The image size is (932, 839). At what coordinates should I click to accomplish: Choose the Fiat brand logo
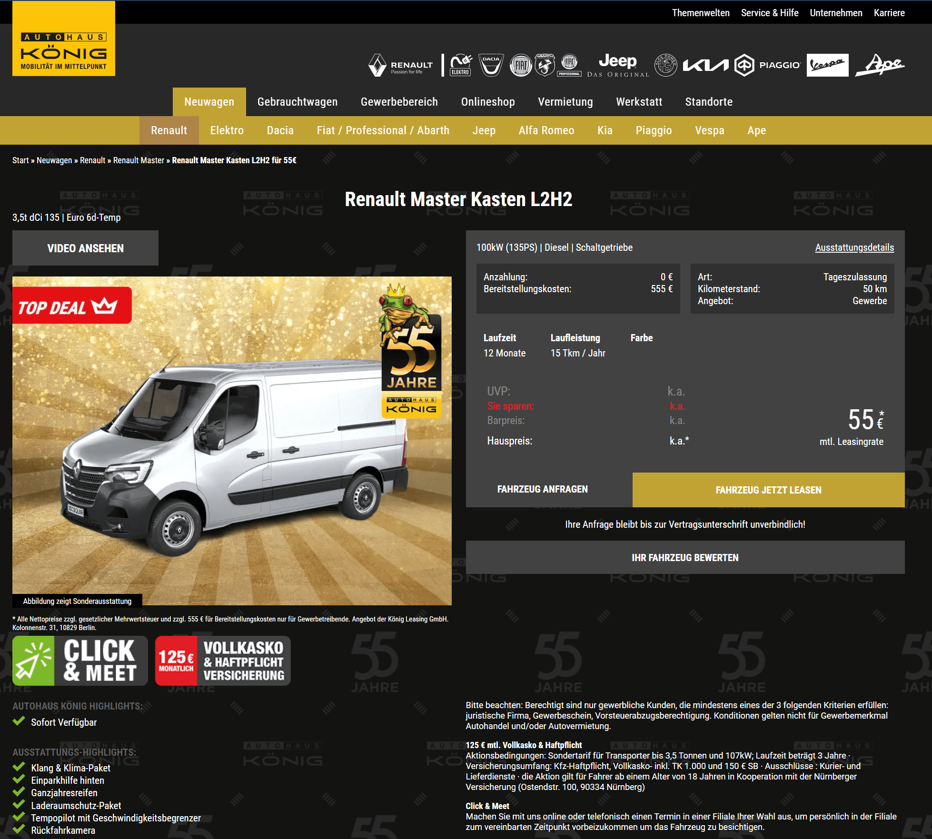[x=521, y=65]
